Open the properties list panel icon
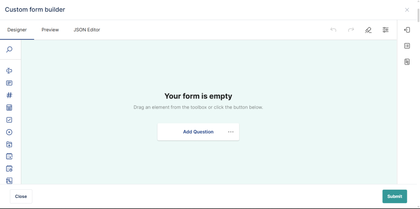Screen dimensions: 420x209 (x=407, y=46)
